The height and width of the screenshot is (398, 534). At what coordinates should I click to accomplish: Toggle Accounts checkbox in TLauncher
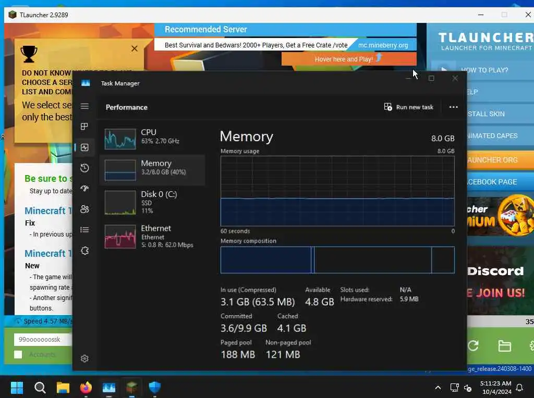[18, 354]
